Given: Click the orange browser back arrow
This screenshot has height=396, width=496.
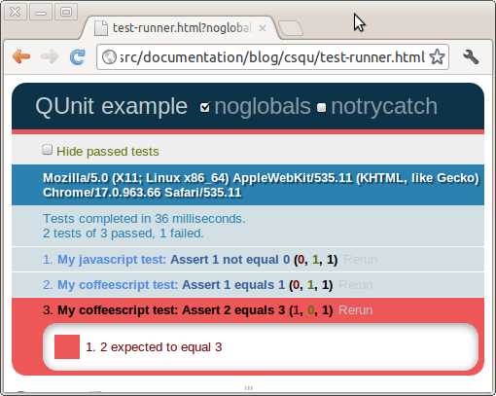Looking at the screenshot, I should [21, 56].
